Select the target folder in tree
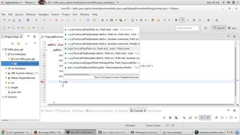This screenshot has width=240, height=135. pyautogui.click(x=13, y=87)
